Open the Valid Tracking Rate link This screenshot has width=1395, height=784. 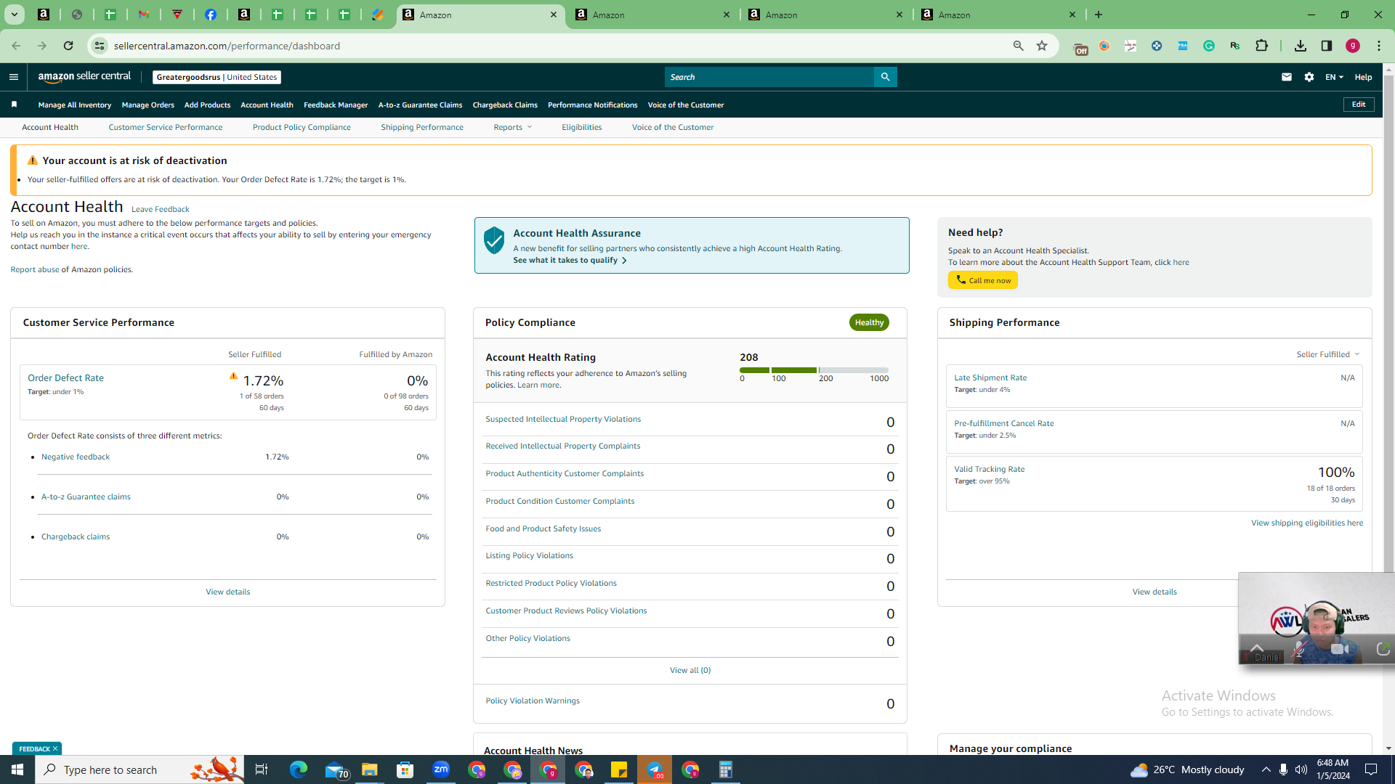click(x=990, y=469)
